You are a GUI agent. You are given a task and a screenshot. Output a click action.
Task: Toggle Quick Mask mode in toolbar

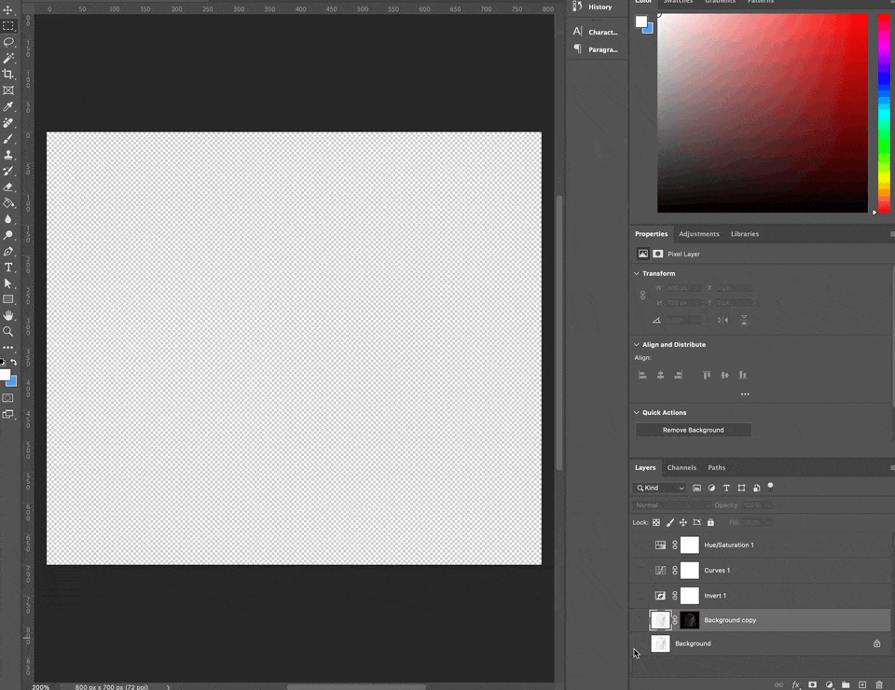point(8,398)
